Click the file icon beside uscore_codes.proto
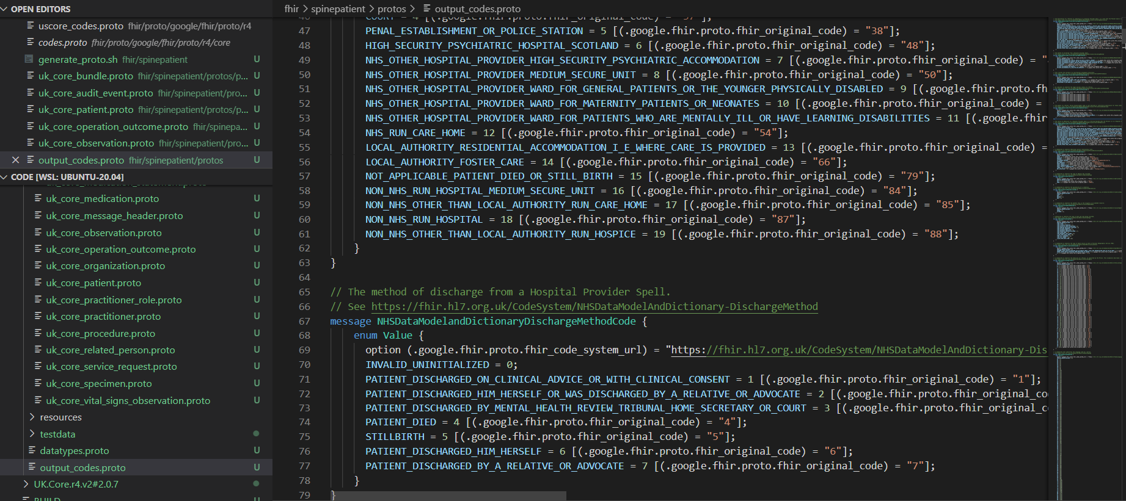Image resolution: width=1126 pixels, height=501 pixels. tap(31, 26)
